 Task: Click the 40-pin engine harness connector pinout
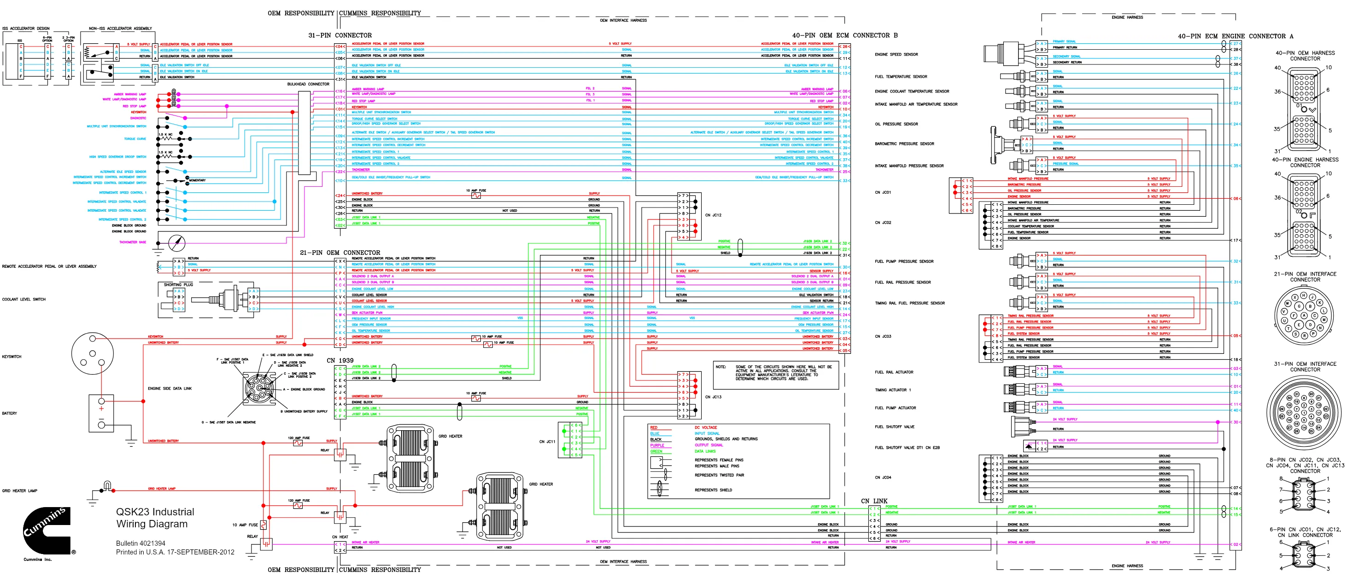point(1304,216)
